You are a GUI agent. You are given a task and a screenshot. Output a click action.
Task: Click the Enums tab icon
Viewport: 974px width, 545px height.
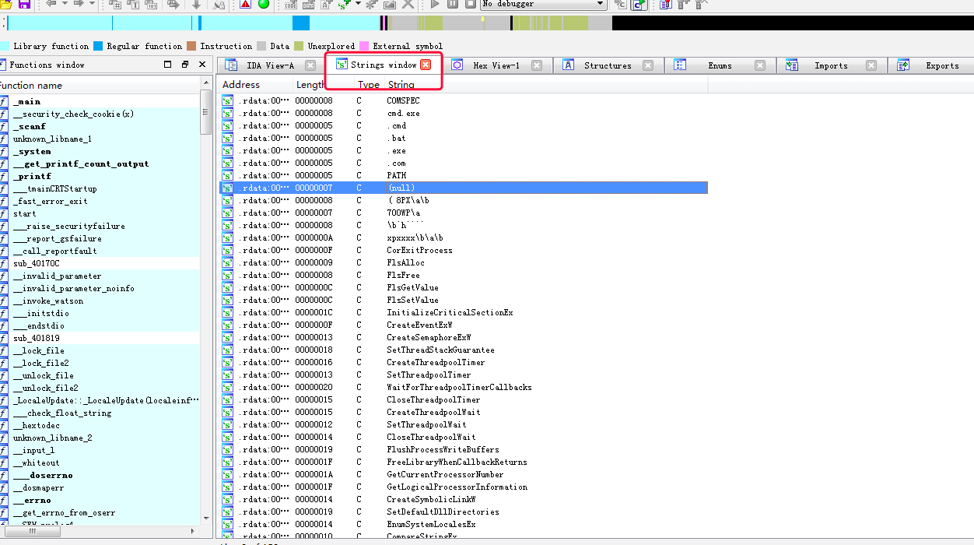tap(680, 65)
